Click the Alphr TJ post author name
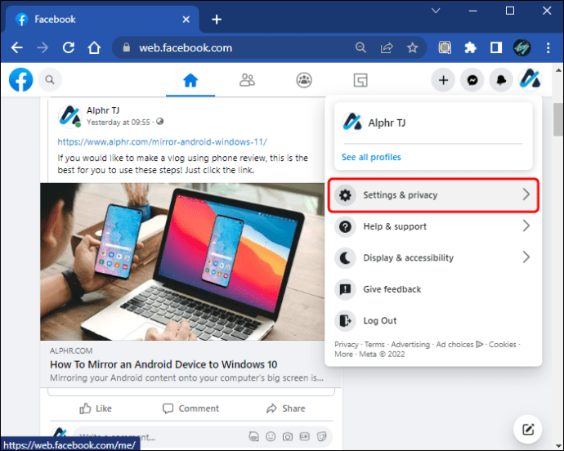Screen dimensions: 564x451 pyautogui.click(x=103, y=110)
